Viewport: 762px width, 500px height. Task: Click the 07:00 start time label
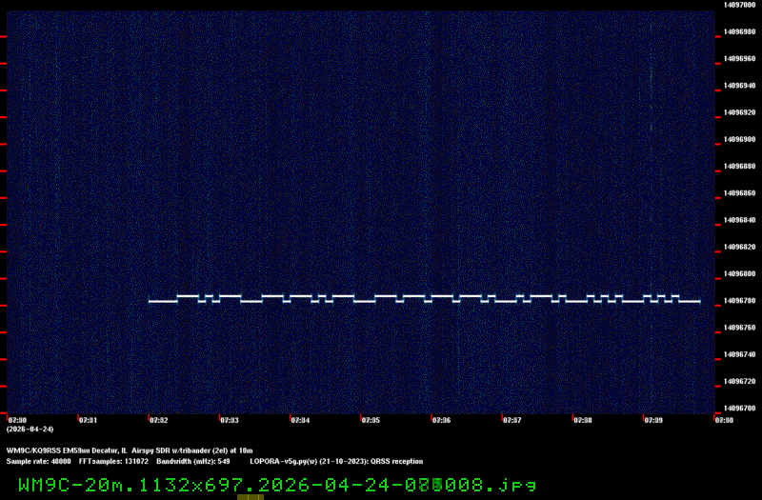[17, 419]
